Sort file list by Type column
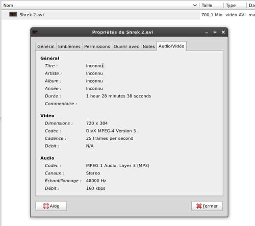 [235, 6]
